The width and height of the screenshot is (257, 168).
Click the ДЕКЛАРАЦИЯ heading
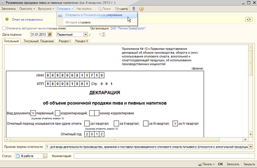(x=105, y=93)
